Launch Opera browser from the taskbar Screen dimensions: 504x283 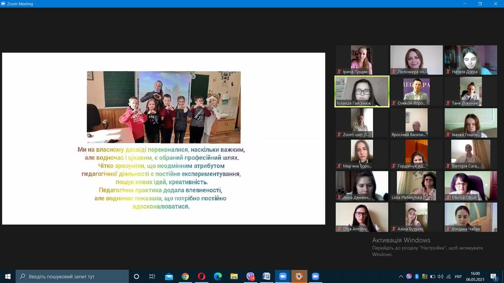click(x=201, y=276)
